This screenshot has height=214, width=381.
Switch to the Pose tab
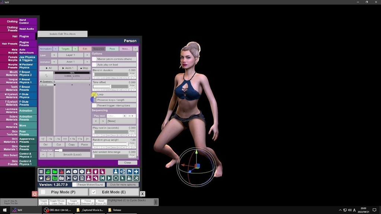[112, 49]
